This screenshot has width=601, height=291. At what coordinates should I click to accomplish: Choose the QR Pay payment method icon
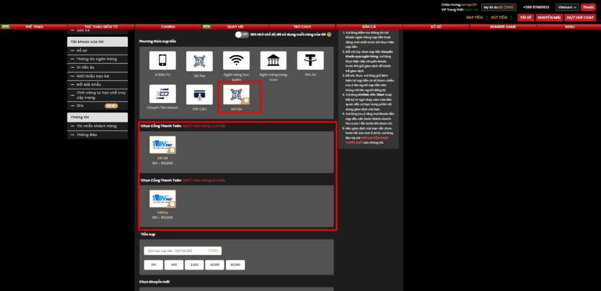click(x=200, y=61)
